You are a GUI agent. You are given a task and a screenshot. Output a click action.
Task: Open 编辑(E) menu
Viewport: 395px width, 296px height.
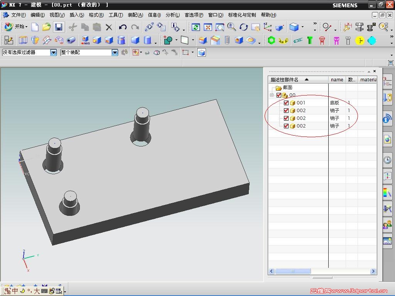[37, 15]
